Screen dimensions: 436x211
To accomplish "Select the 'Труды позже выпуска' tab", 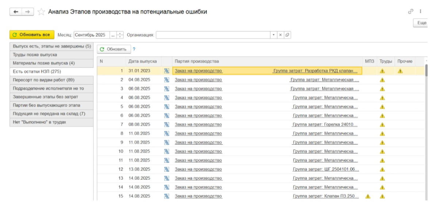I will pyautogui.click(x=52, y=55).
